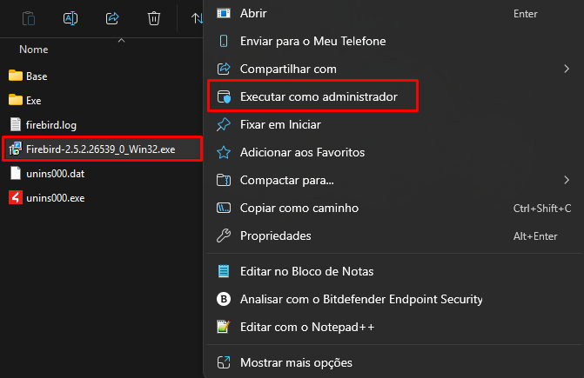This screenshot has width=584, height=378.
Task: Choose Enviar para o Meu Telefone
Action: click(312, 41)
